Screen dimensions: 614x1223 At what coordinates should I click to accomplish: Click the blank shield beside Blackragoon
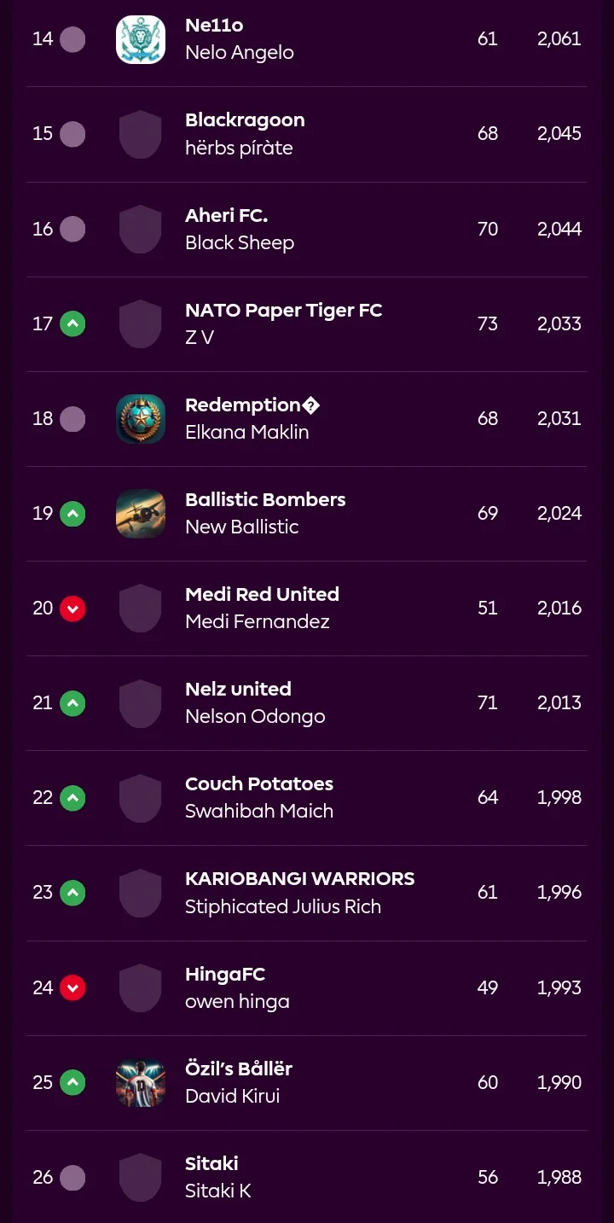[x=141, y=134]
